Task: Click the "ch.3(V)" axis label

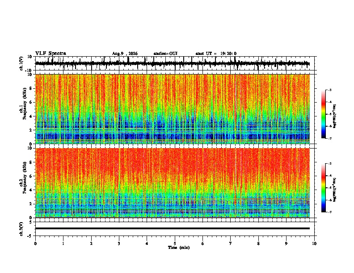Action: (x=21, y=229)
